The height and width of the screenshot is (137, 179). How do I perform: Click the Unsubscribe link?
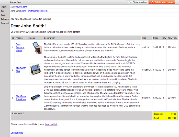pyautogui.click(x=17, y=133)
